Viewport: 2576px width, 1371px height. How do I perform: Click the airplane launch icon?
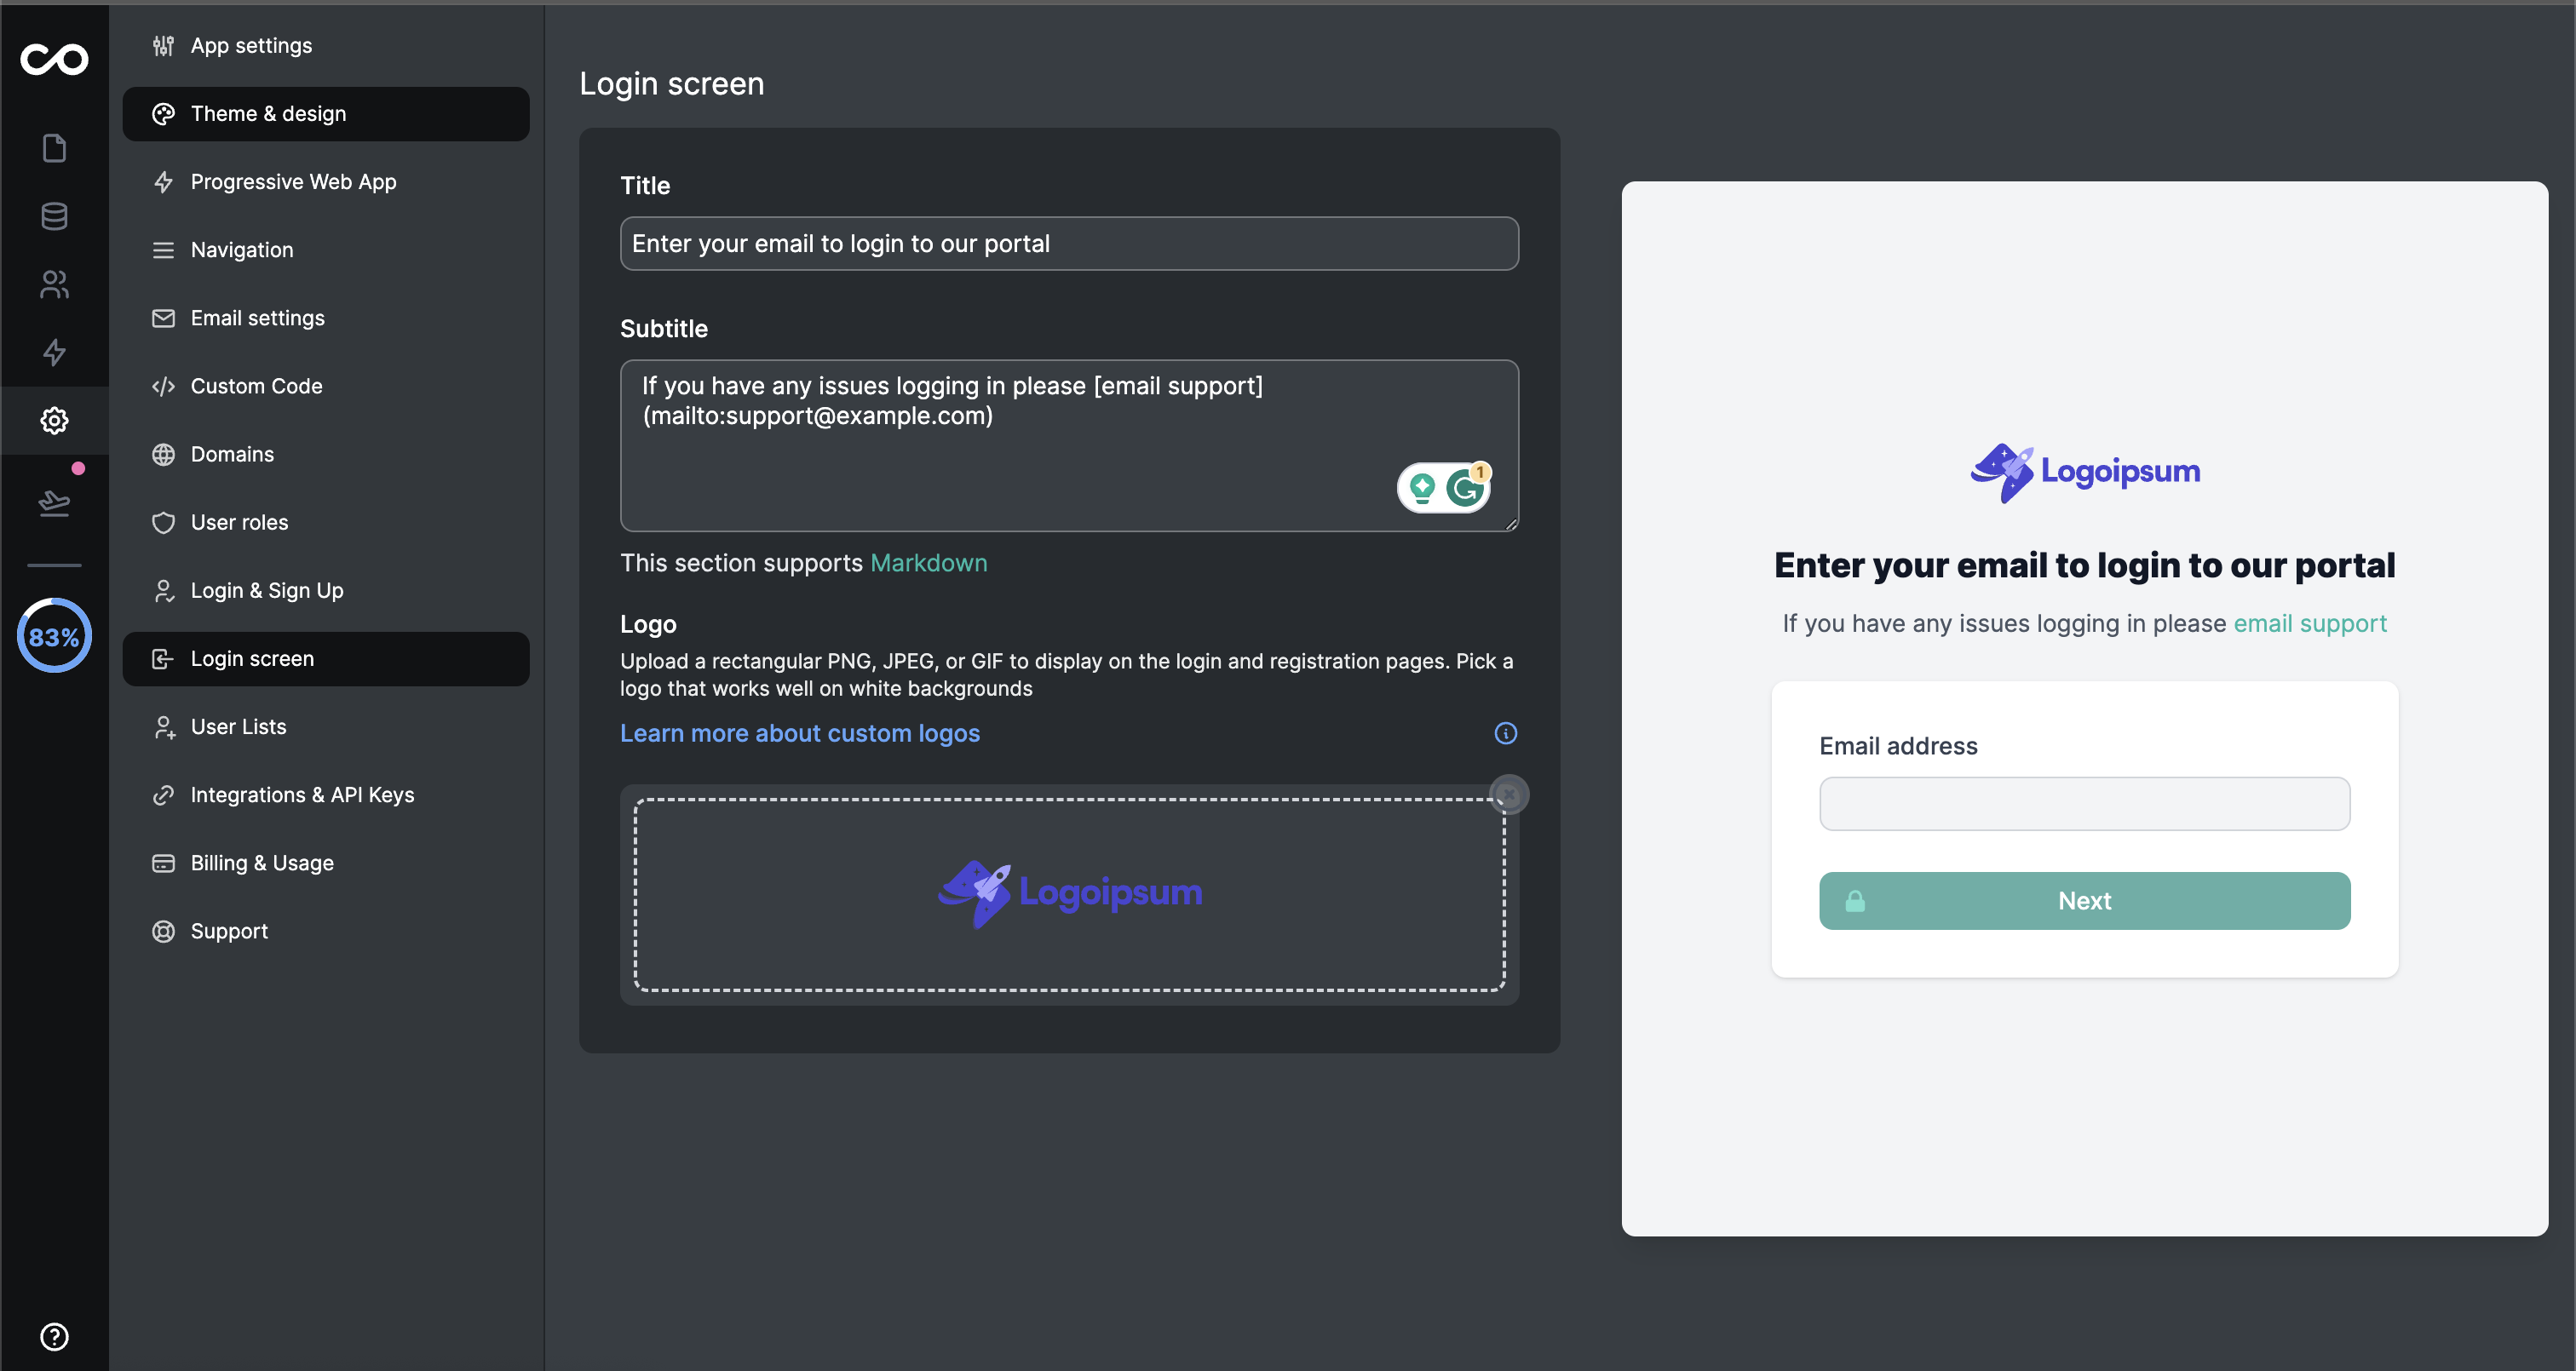(x=54, y=502)
